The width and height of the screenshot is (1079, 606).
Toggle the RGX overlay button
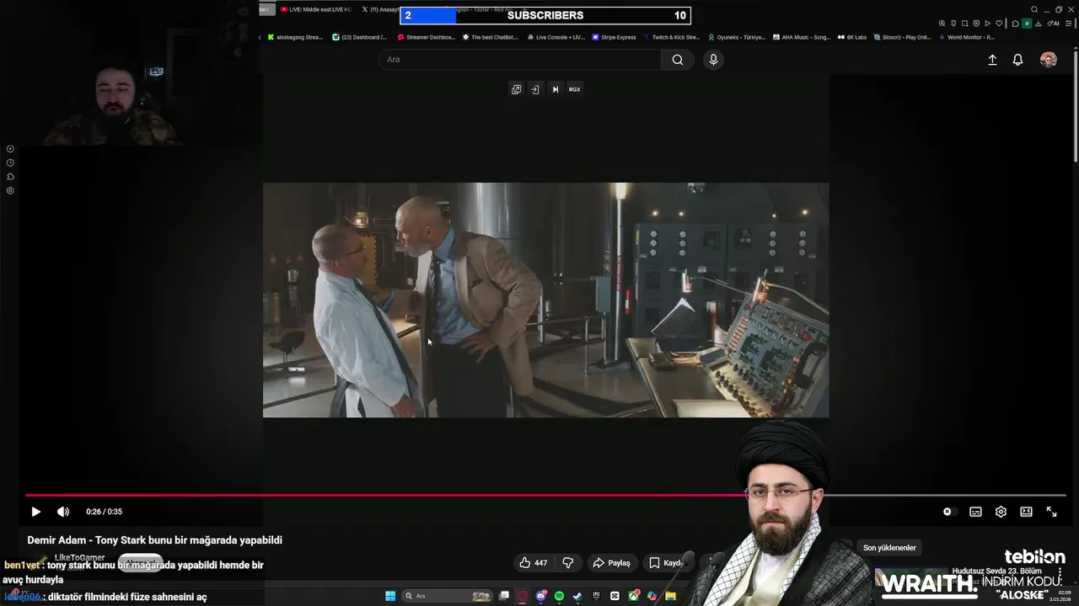pos(575,89)
